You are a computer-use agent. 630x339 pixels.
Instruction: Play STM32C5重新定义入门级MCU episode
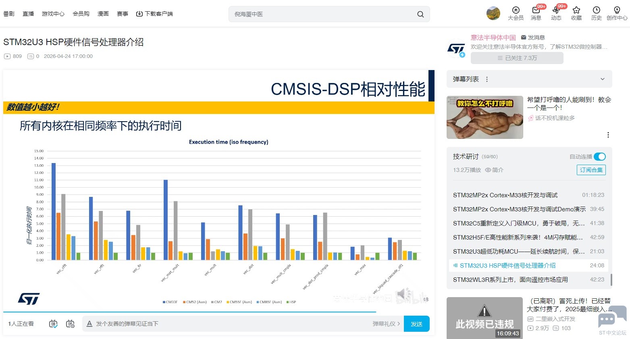click(x=528, y=223)
